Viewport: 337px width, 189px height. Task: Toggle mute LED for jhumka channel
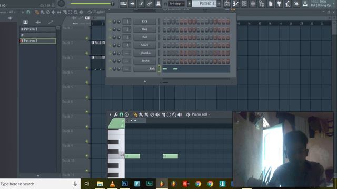coord(110,53)
